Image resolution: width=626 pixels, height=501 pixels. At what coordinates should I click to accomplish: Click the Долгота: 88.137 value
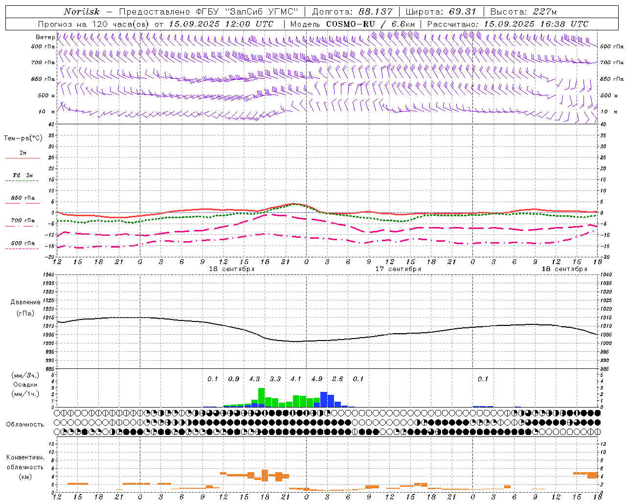click(352, 12)
